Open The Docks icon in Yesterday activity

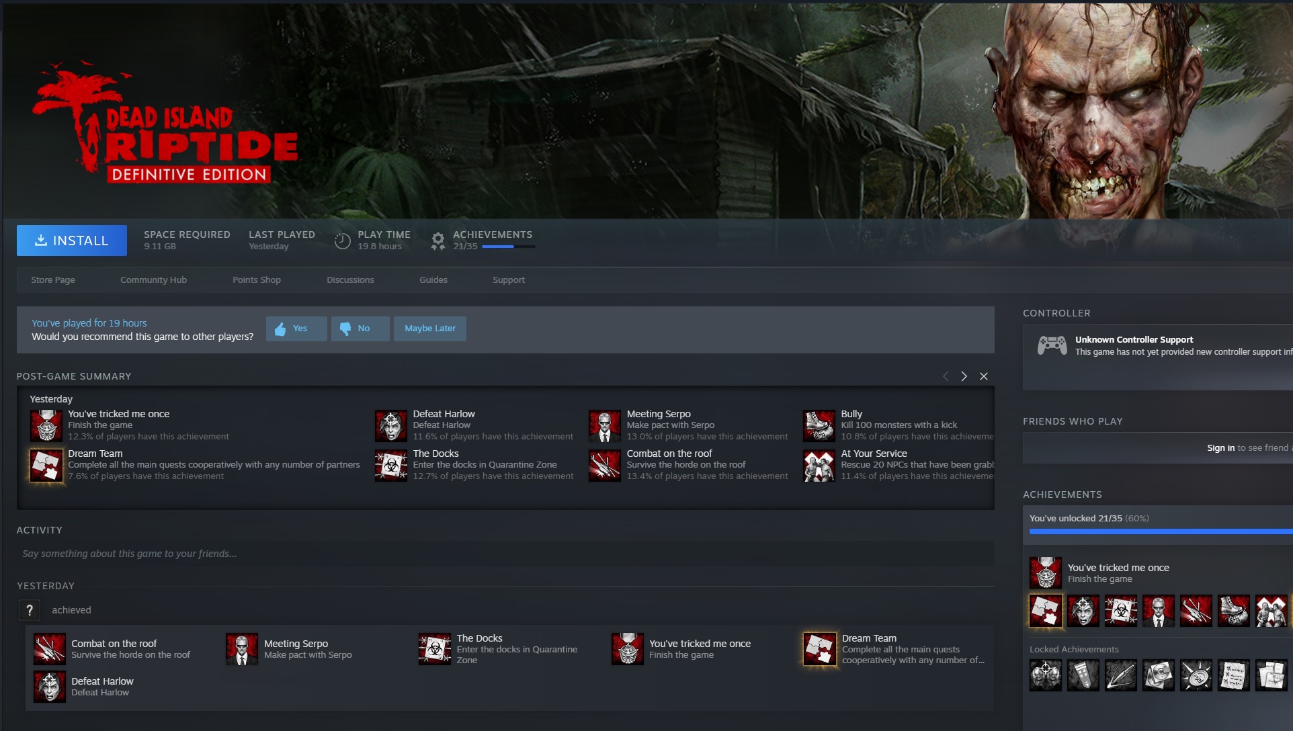click(x=435, y=649)
